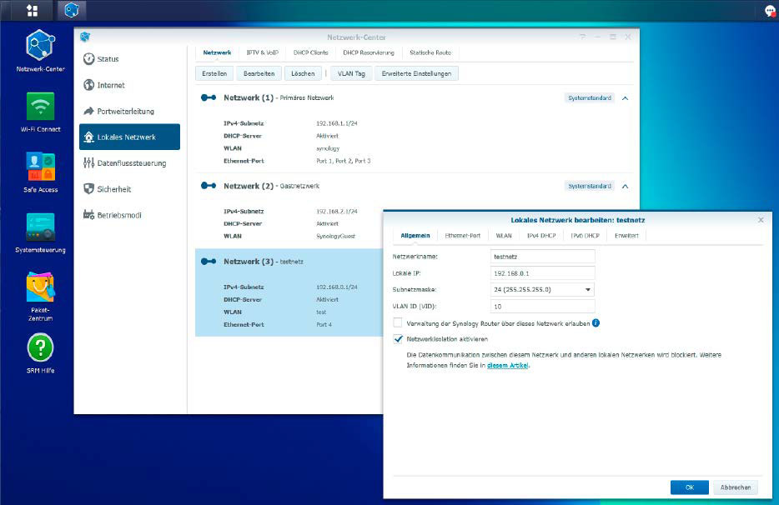Enable Verwaltung der Synology Router checkbox
The height and width of the screenshot is (505, 779).
point(397,323)
